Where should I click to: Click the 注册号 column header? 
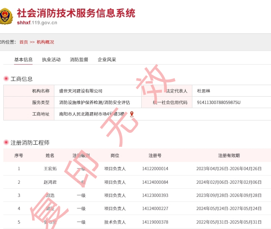point(155,155)
